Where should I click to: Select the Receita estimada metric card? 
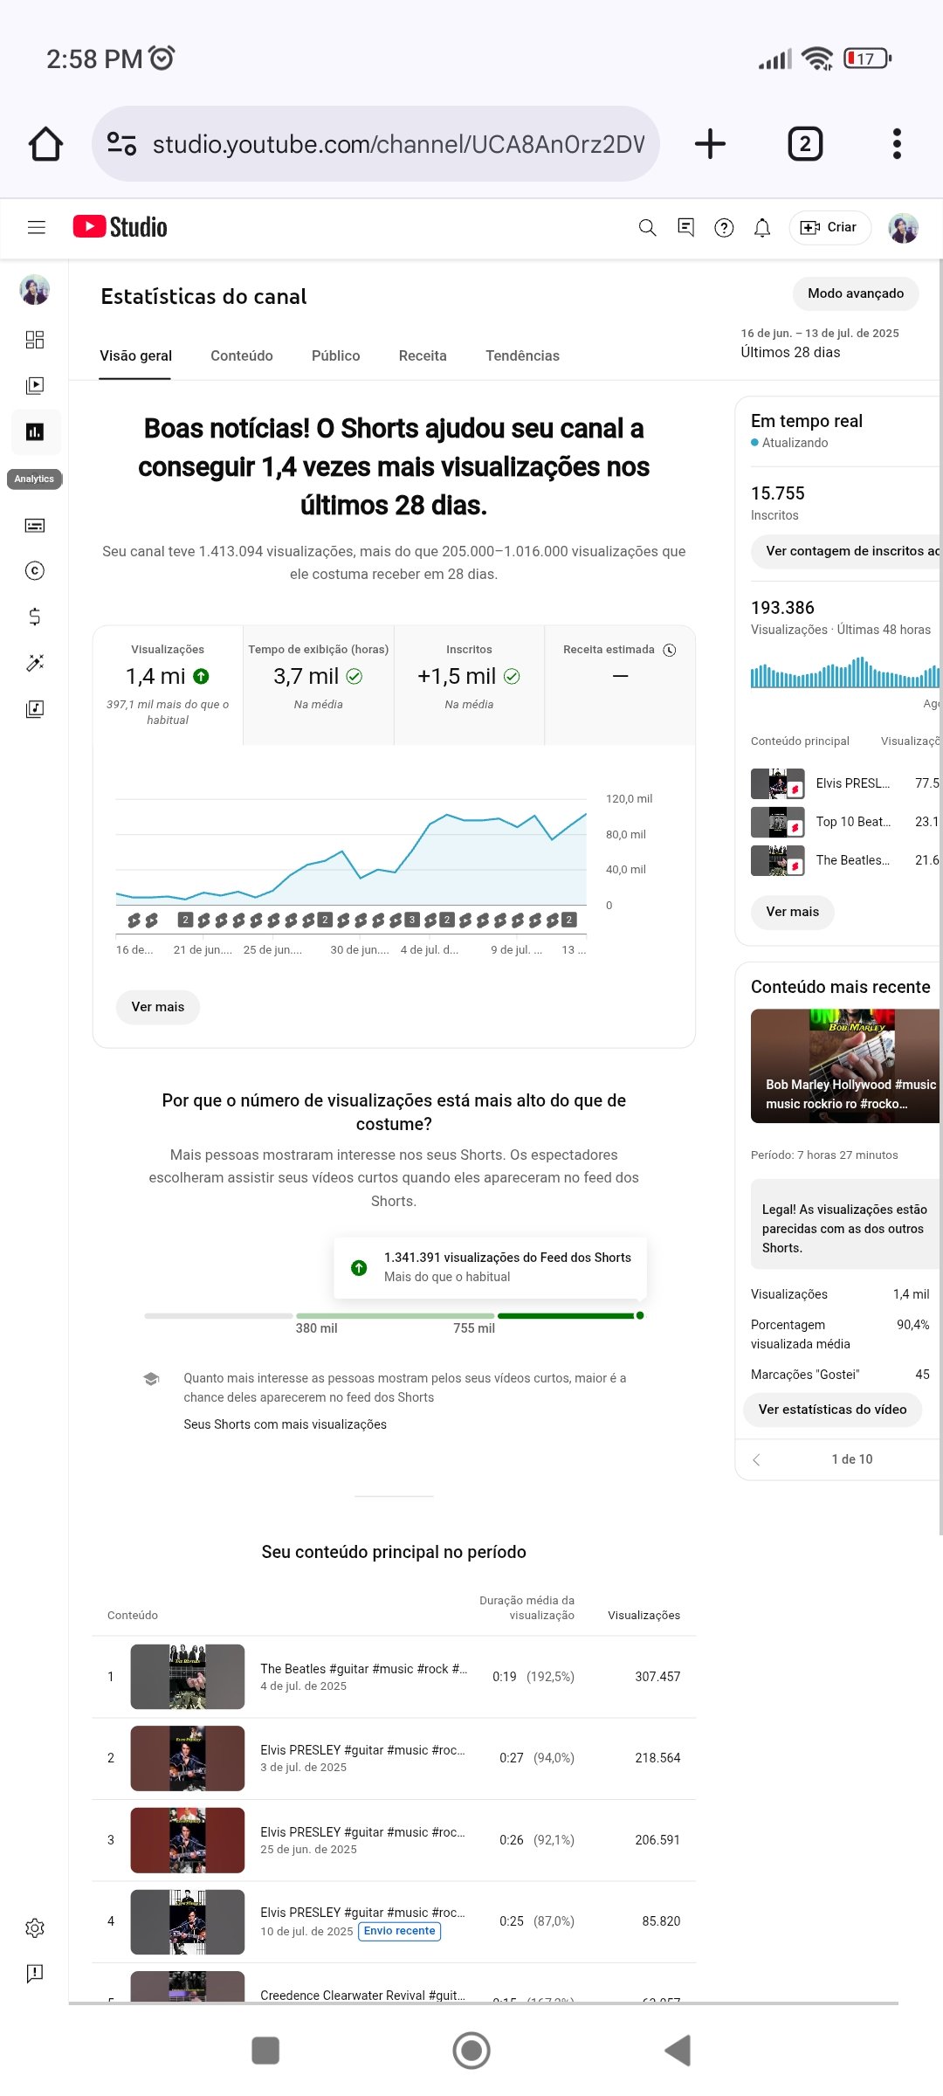click(620, 685)
